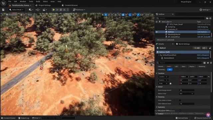Select the BlockingVolume actor in Outliner

click(174, 34)
